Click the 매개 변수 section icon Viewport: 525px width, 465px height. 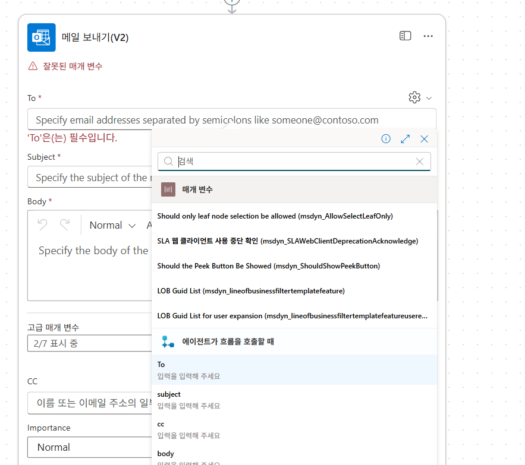coord(168,189)
